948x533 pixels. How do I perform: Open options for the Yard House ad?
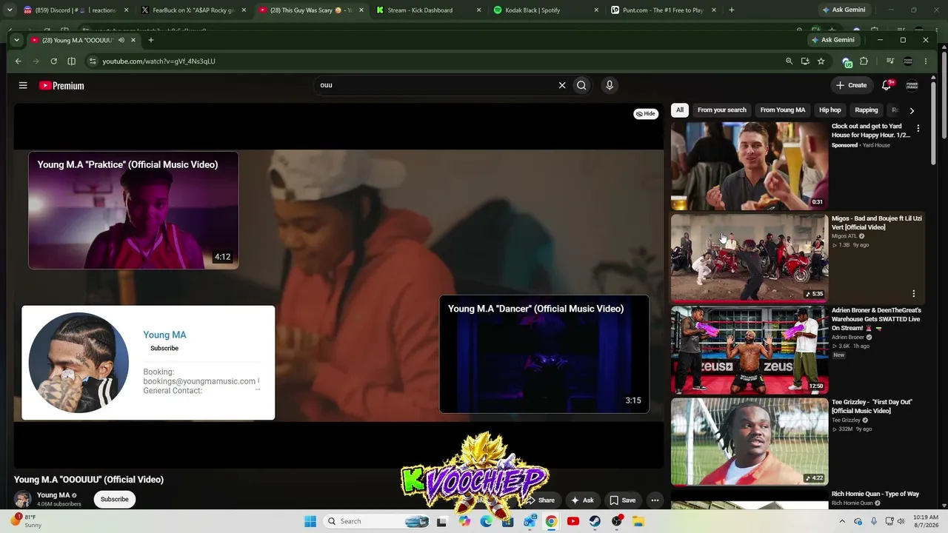pyautogui.click(x=918, y=129)
